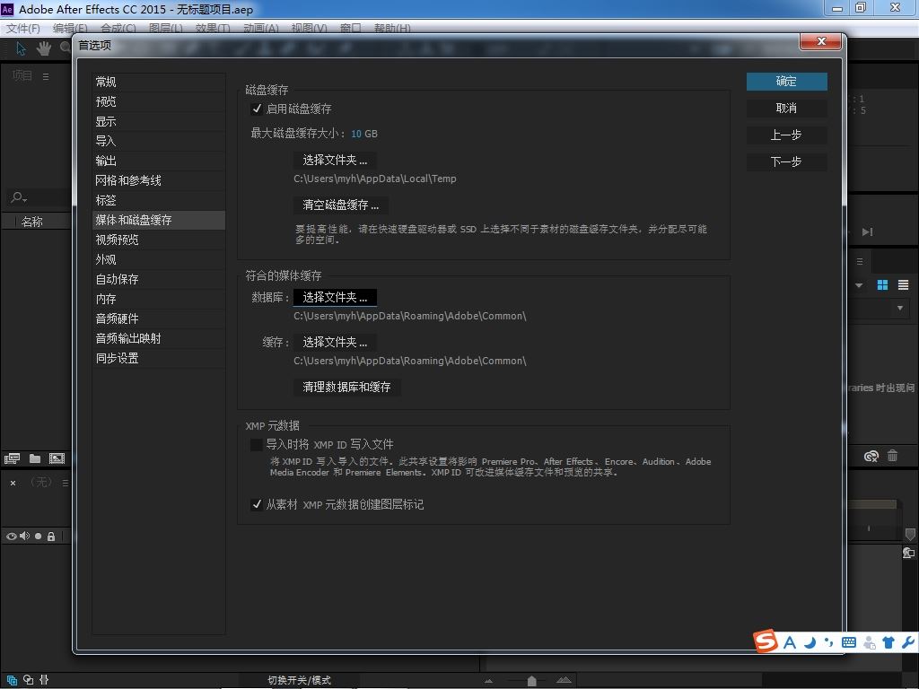Select 导入 preferences category
This screenshot has height=689, width=919.
[158, 141]
